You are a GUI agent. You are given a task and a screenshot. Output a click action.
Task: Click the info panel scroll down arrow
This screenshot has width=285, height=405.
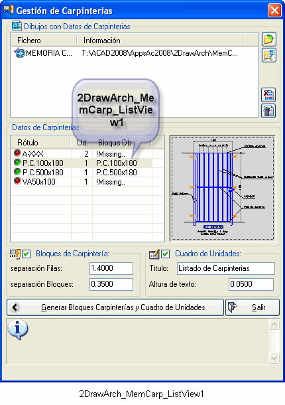tap(274, 359)
